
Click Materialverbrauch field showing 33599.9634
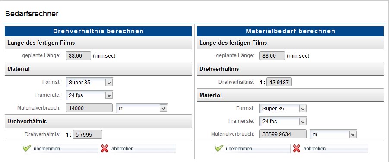pos(283,134)
